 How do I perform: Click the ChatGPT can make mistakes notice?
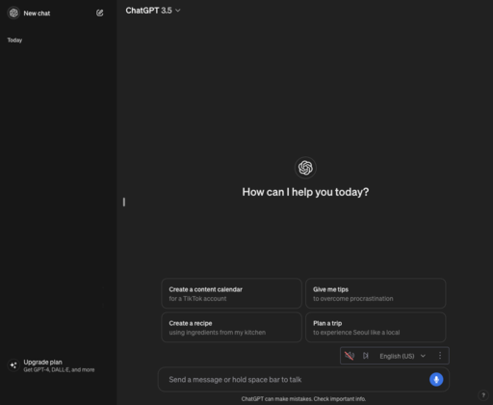303,399
